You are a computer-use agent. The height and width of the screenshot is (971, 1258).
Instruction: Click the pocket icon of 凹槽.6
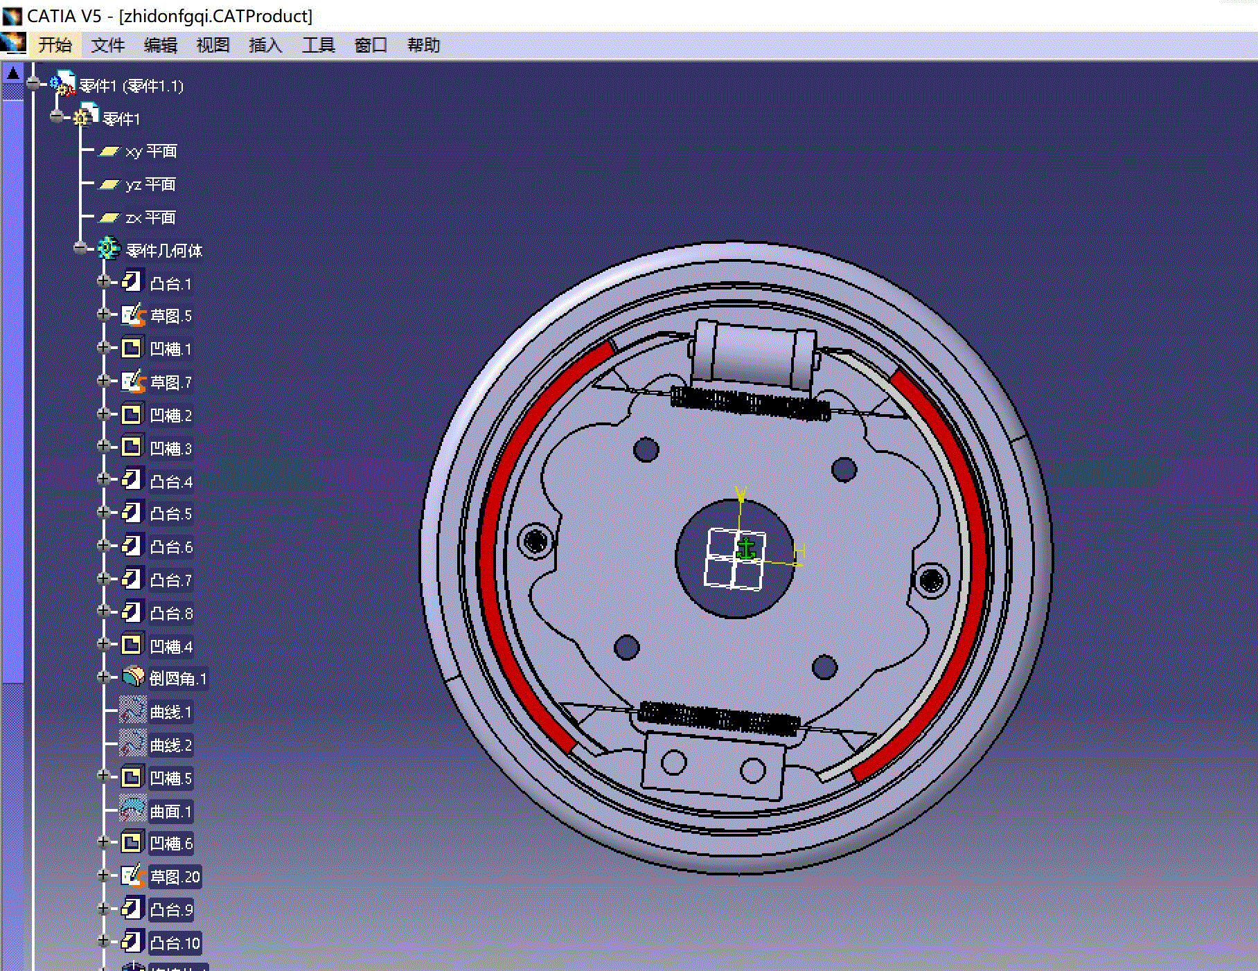[x=132, y=843]
